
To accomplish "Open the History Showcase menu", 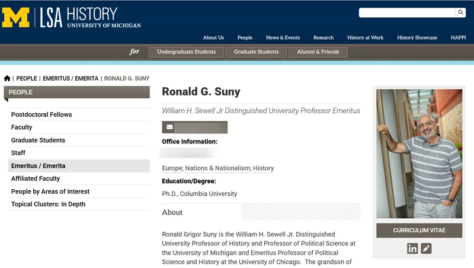I will 417,37.
